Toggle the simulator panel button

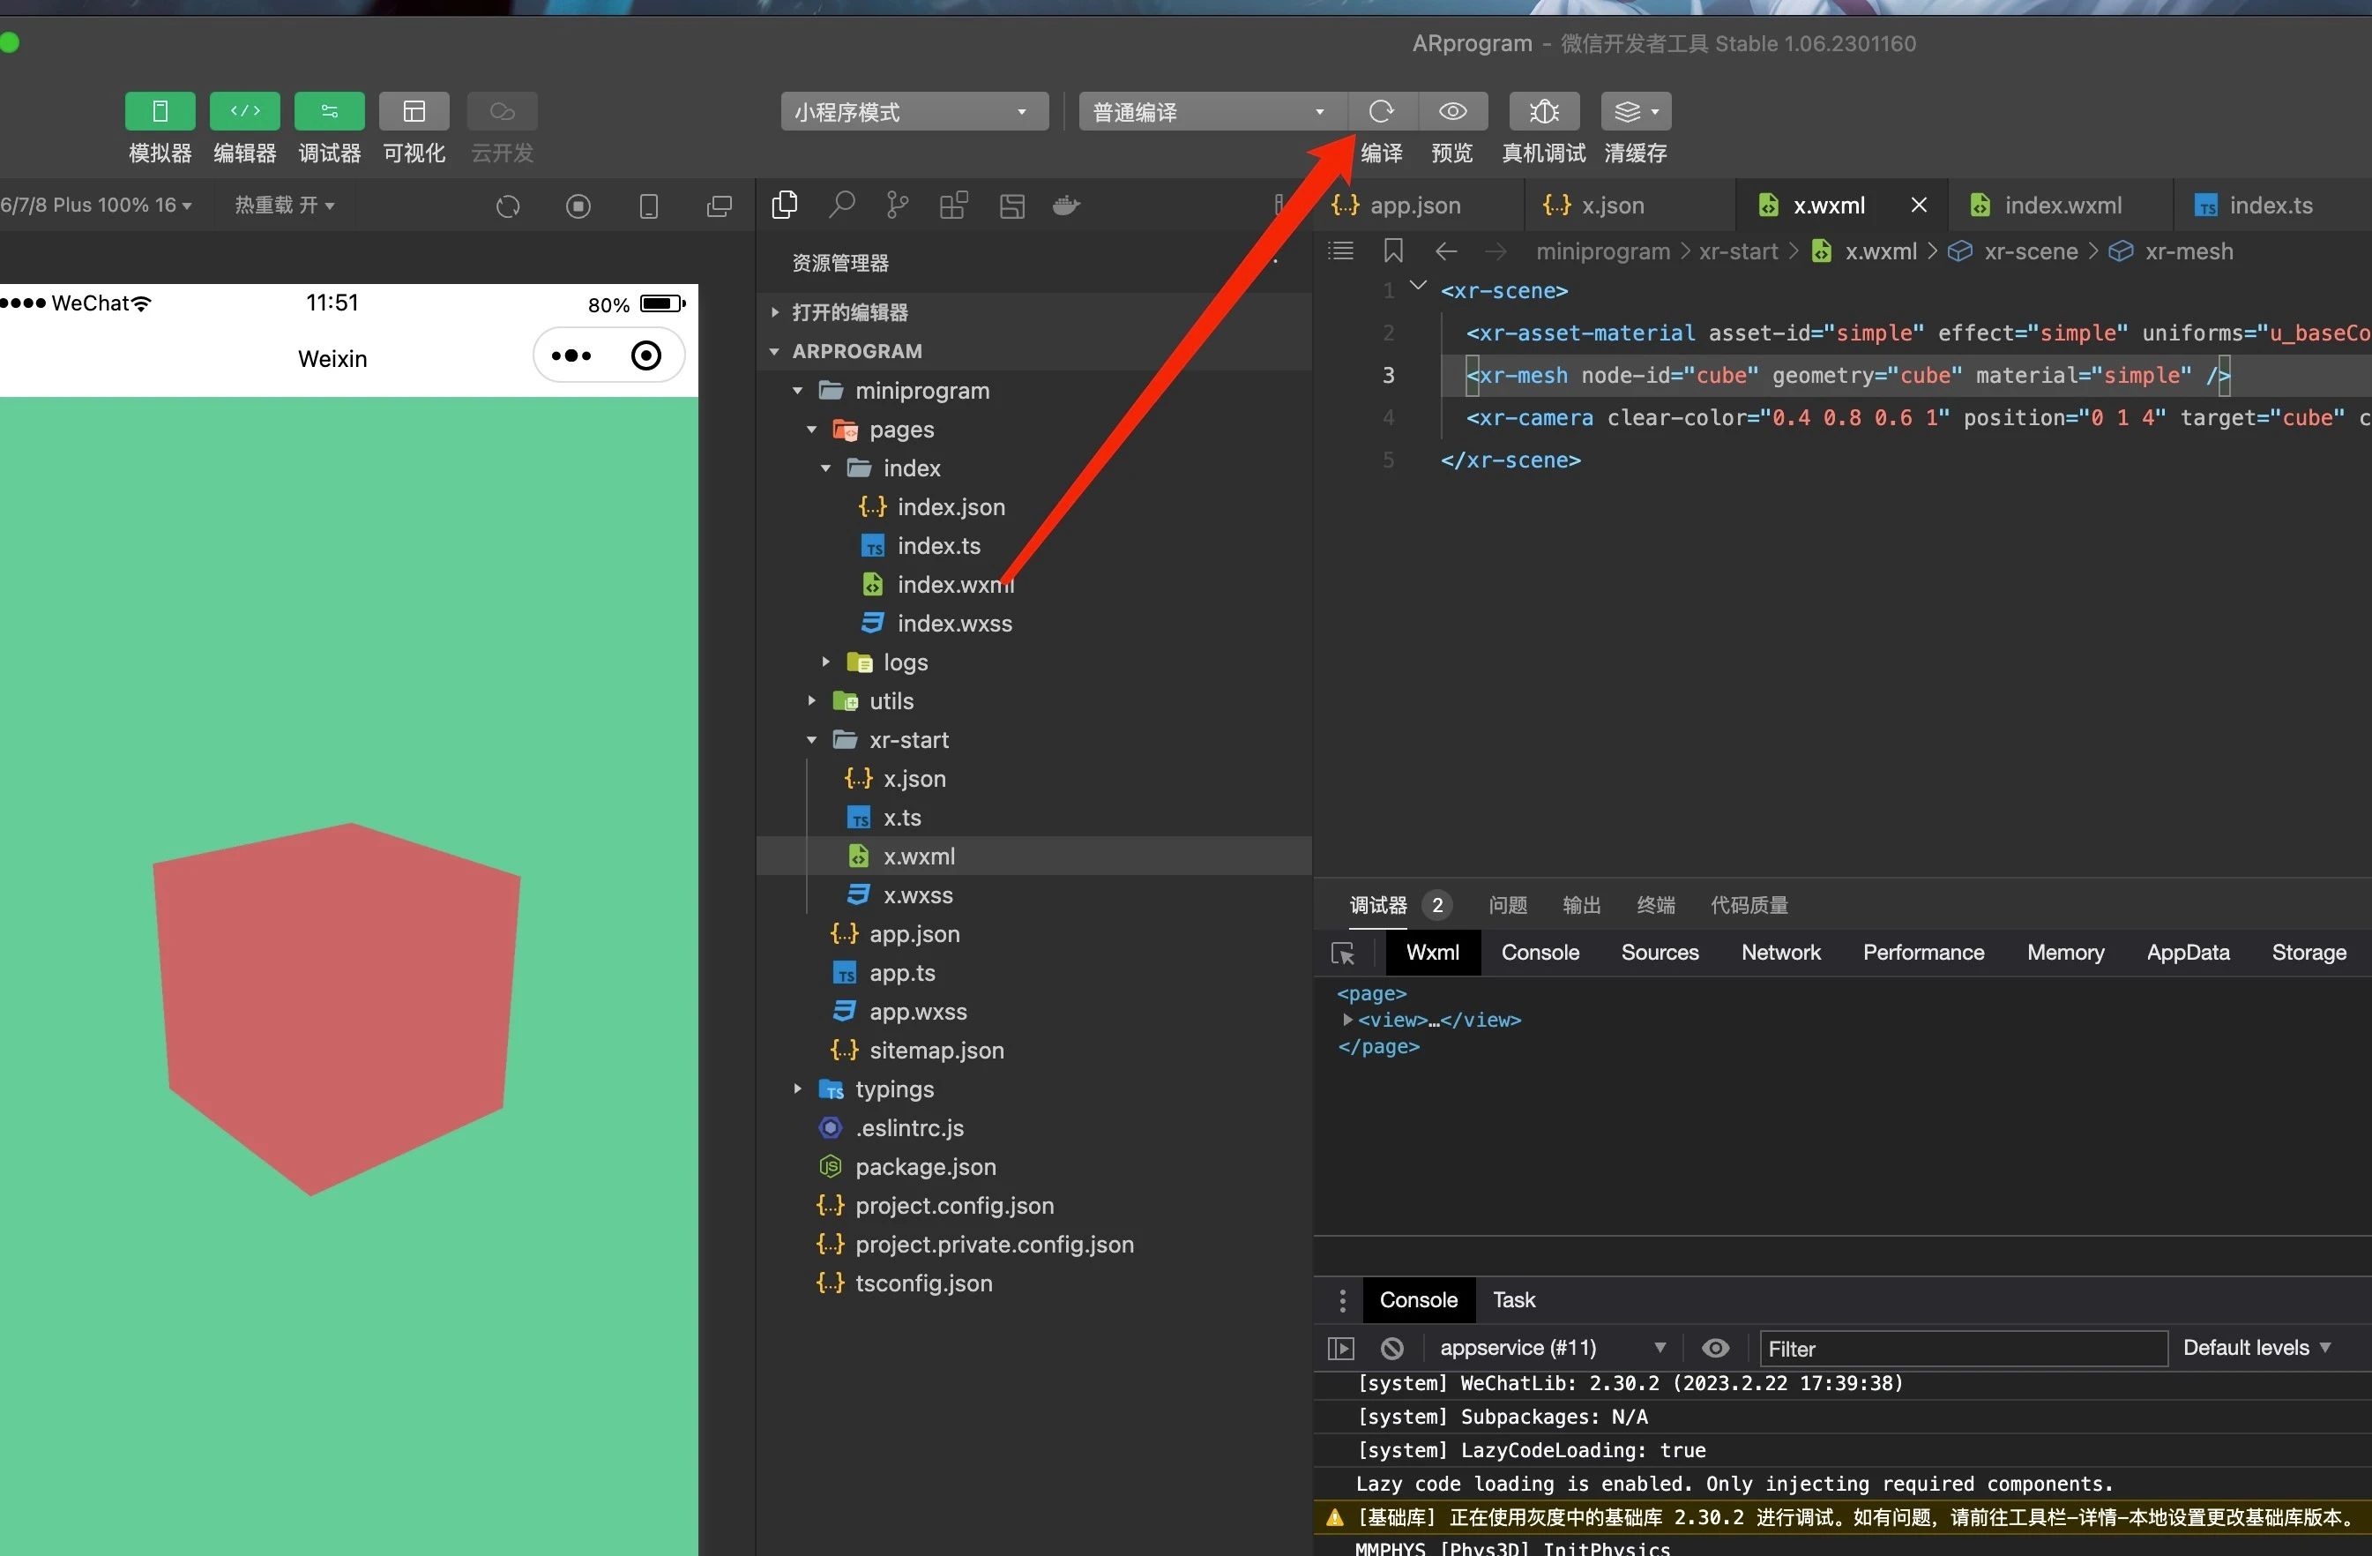click(160, 110)
